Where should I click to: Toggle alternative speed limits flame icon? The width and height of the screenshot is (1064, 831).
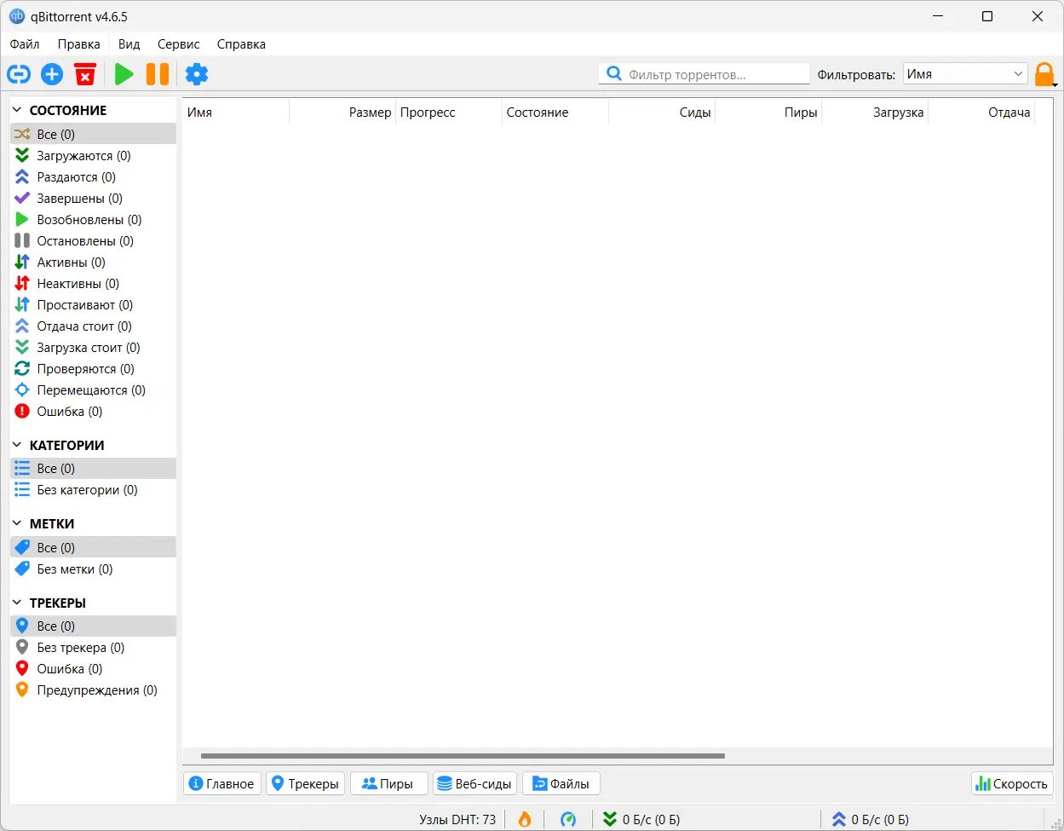(x=524, y=819)
